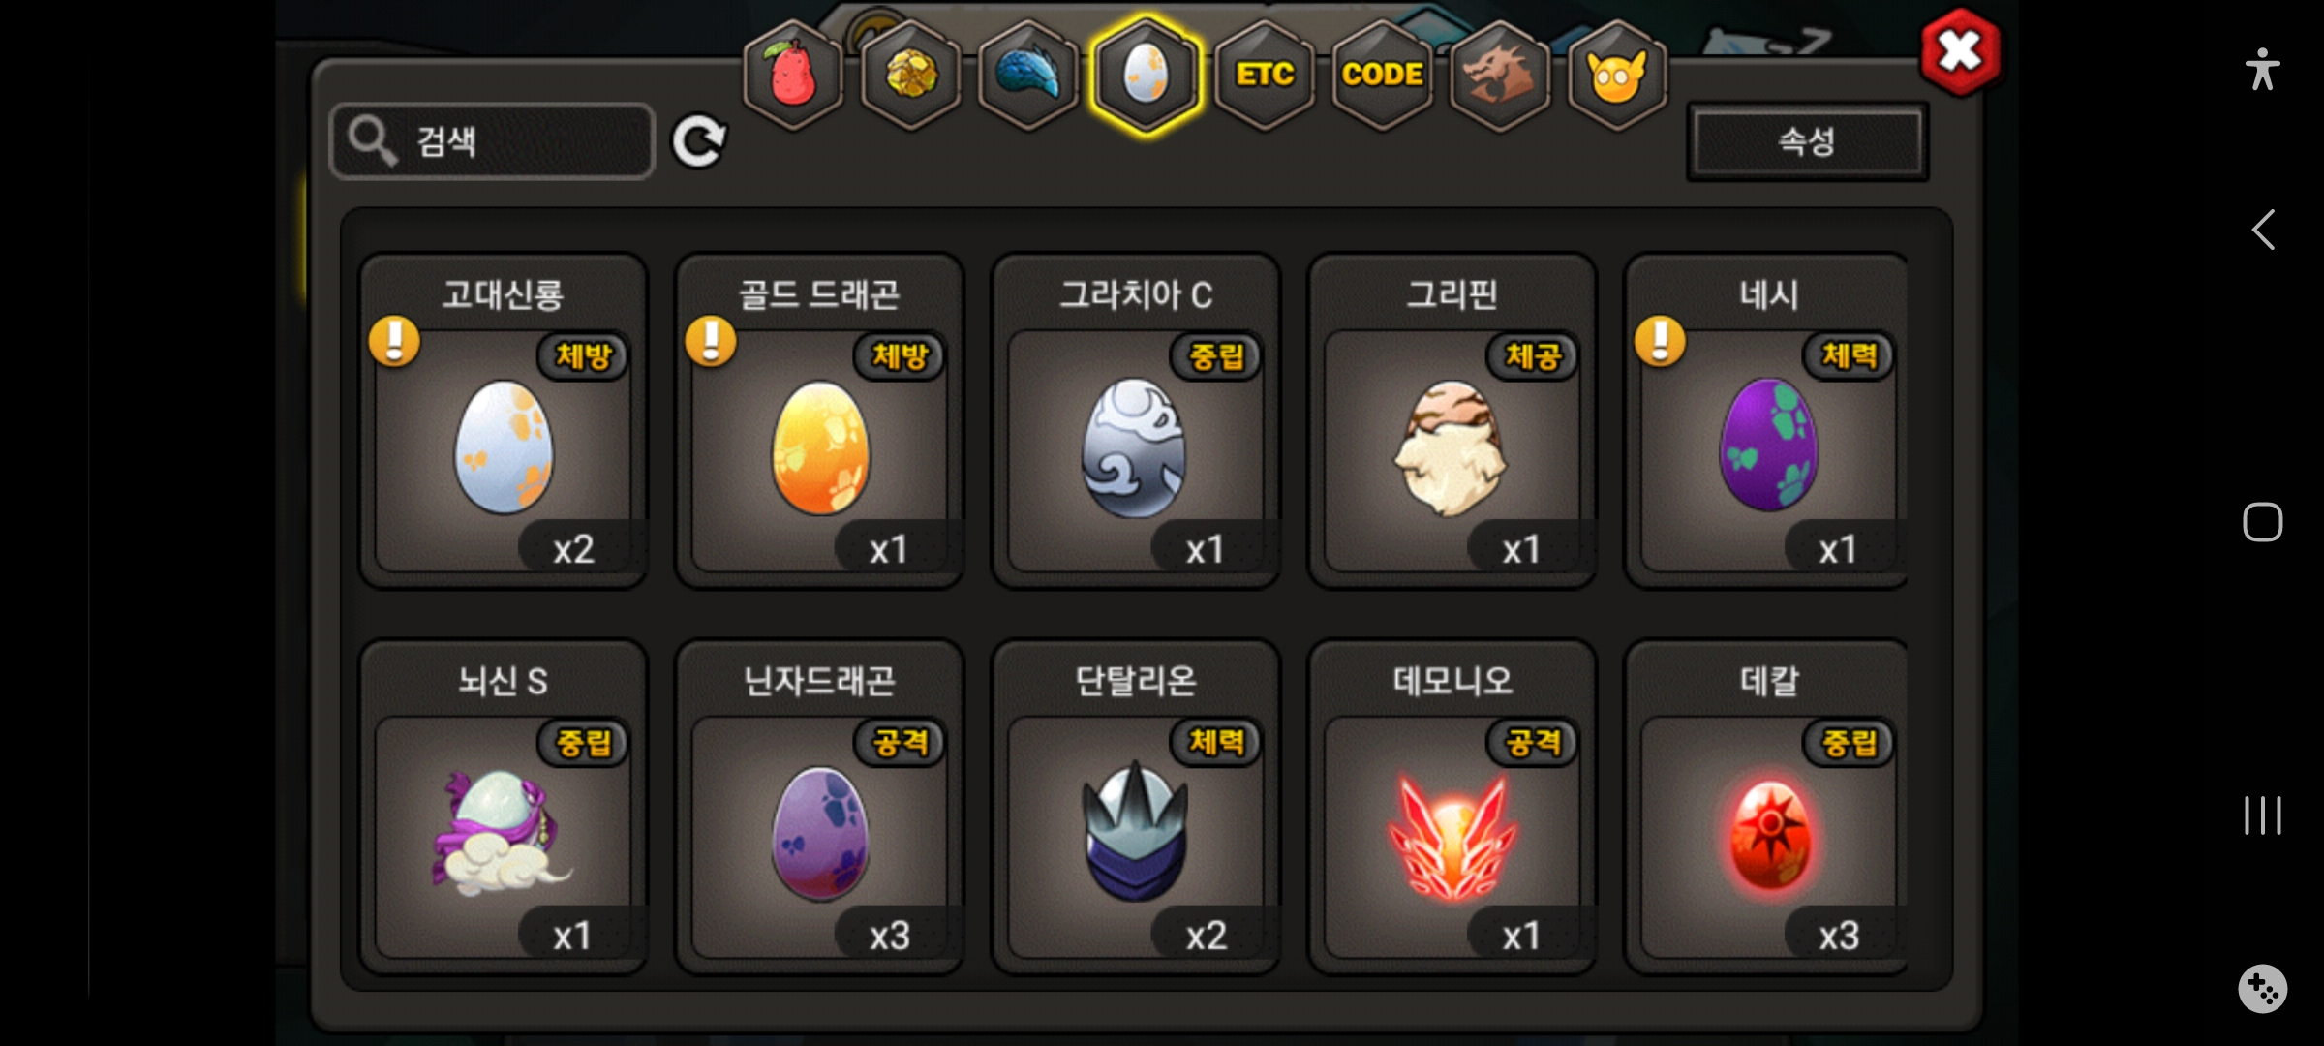Tap the accessibility person icon
The image size is (2324, 1046).
[2263, 70]
